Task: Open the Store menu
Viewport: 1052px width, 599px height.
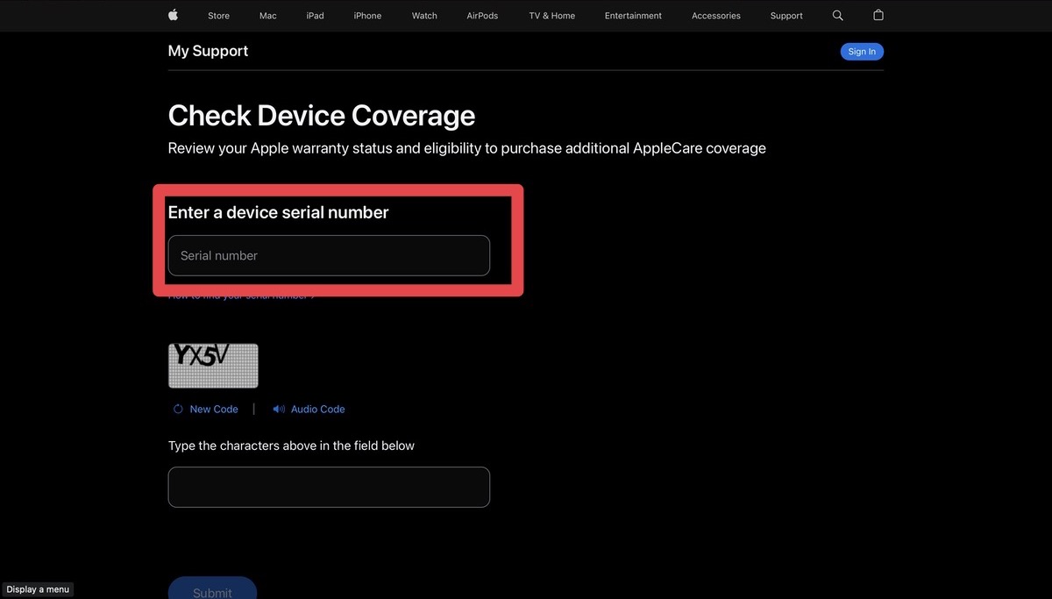Action: coord(218,16)
